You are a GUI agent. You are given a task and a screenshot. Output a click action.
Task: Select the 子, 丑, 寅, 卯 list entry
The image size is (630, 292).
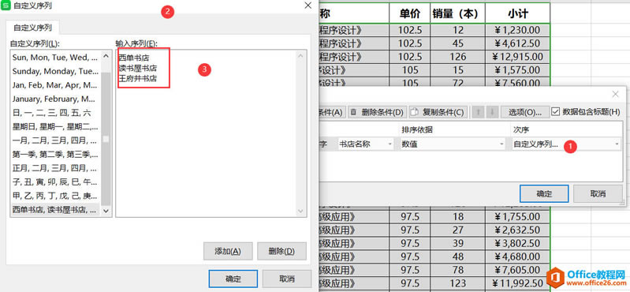[x=56, y=182]
